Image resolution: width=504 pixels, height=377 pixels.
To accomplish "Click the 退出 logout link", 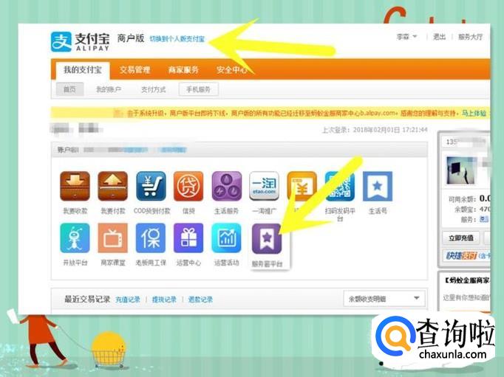I will [x=439, y=37].
